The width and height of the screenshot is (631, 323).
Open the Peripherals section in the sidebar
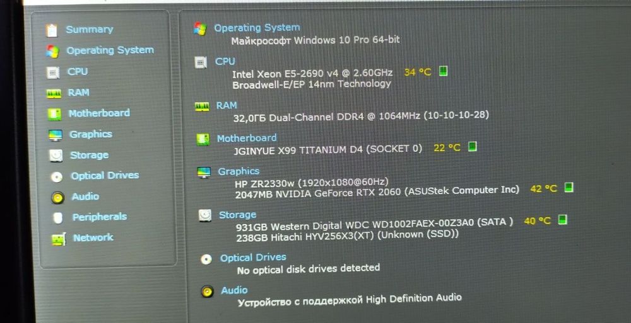tap(100, 217)
